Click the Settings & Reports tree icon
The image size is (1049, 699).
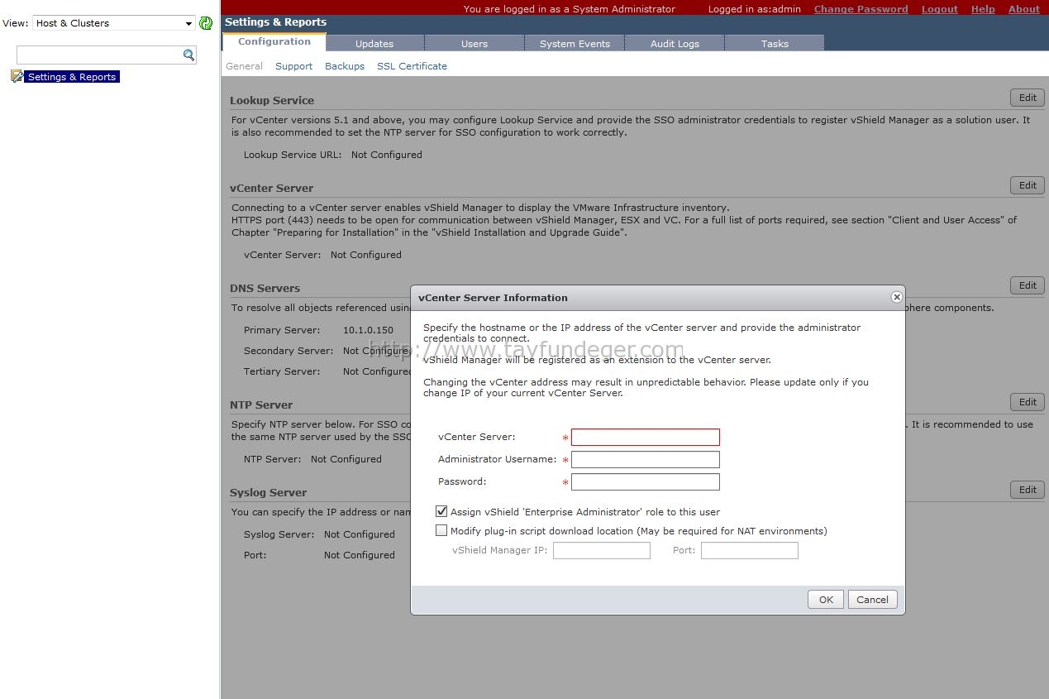[17, 76]
